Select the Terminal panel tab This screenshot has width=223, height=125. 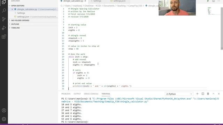(x=106, y=94)
